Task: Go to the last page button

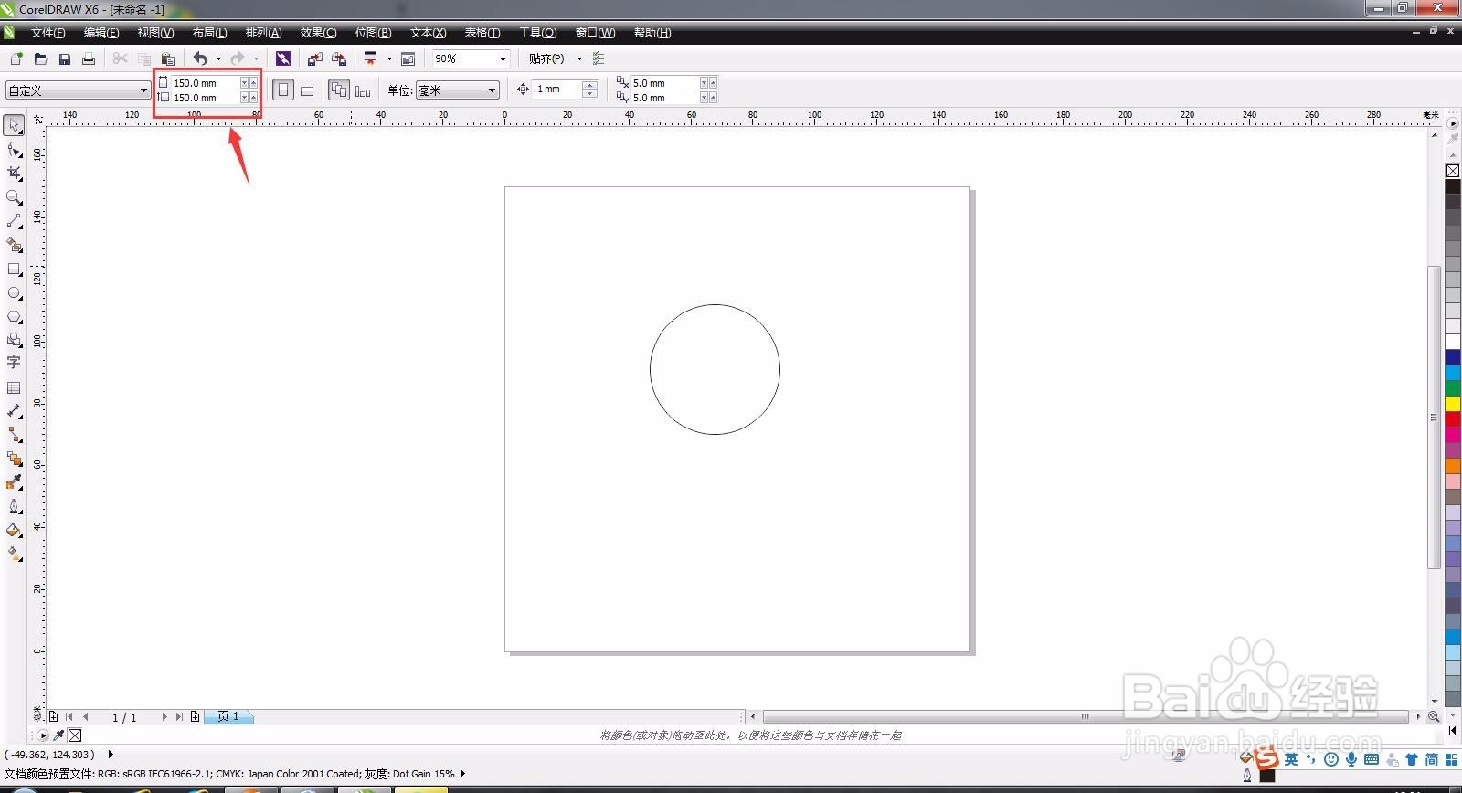Action: click(x=179, y=717)
